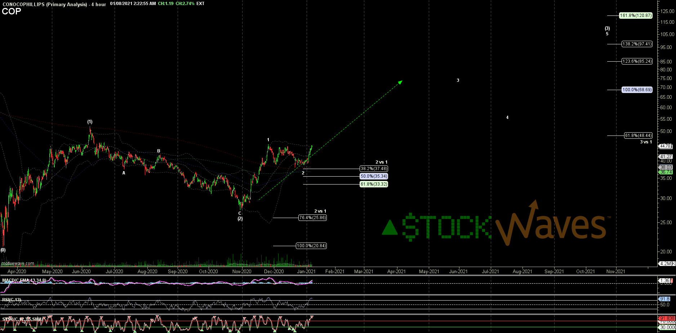Click the 38.2%(37.48) retracement level

point(374,168)
